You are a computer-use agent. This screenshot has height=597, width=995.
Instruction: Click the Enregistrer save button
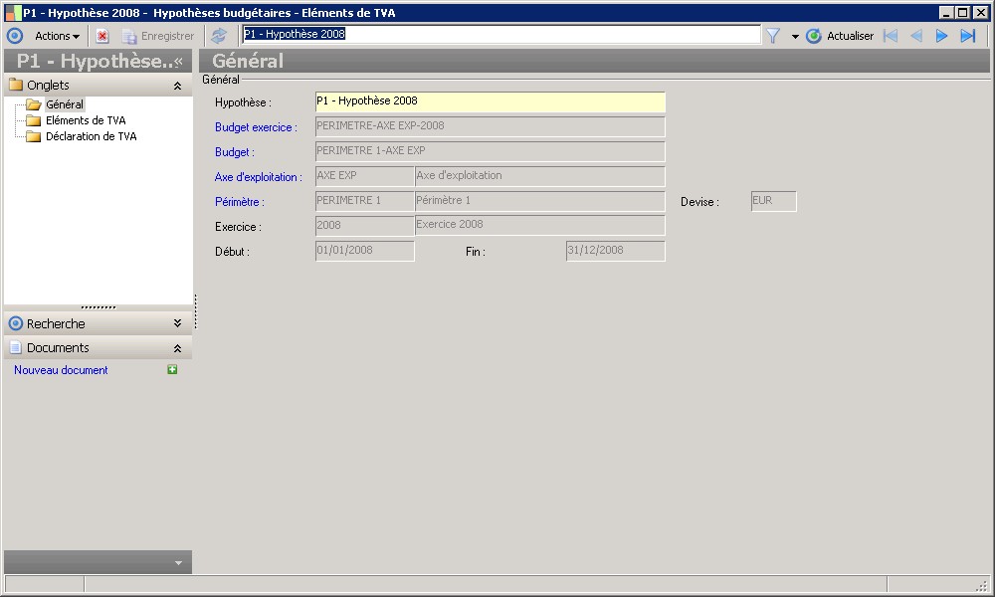click(158, 36)
